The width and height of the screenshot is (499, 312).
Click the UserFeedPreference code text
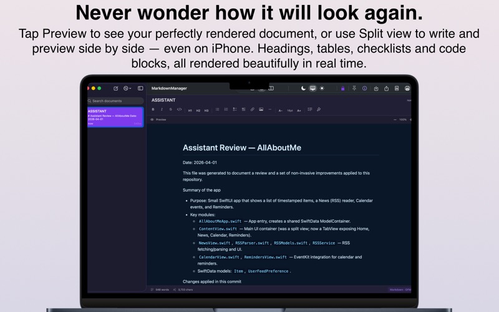coord(268,271)
